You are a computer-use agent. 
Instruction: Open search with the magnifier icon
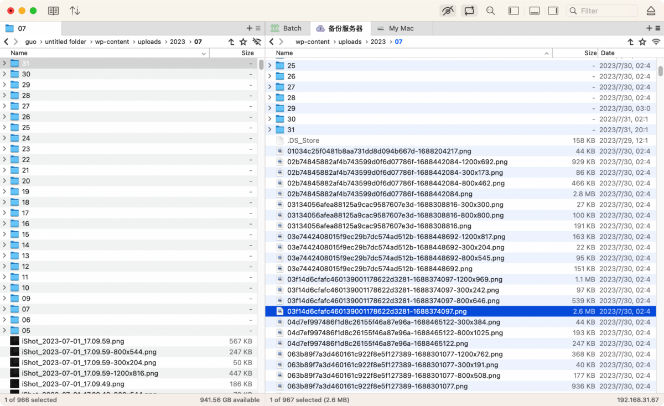(x=490, y=11)
